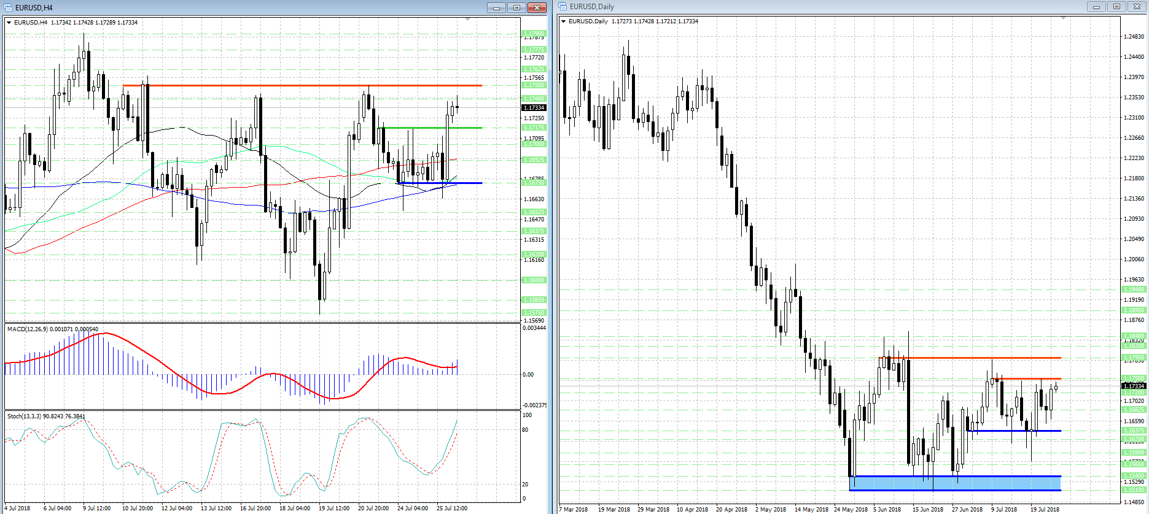
Task: Click current price tag 1.17334 on H4 chart
Action: coord(534,108)
